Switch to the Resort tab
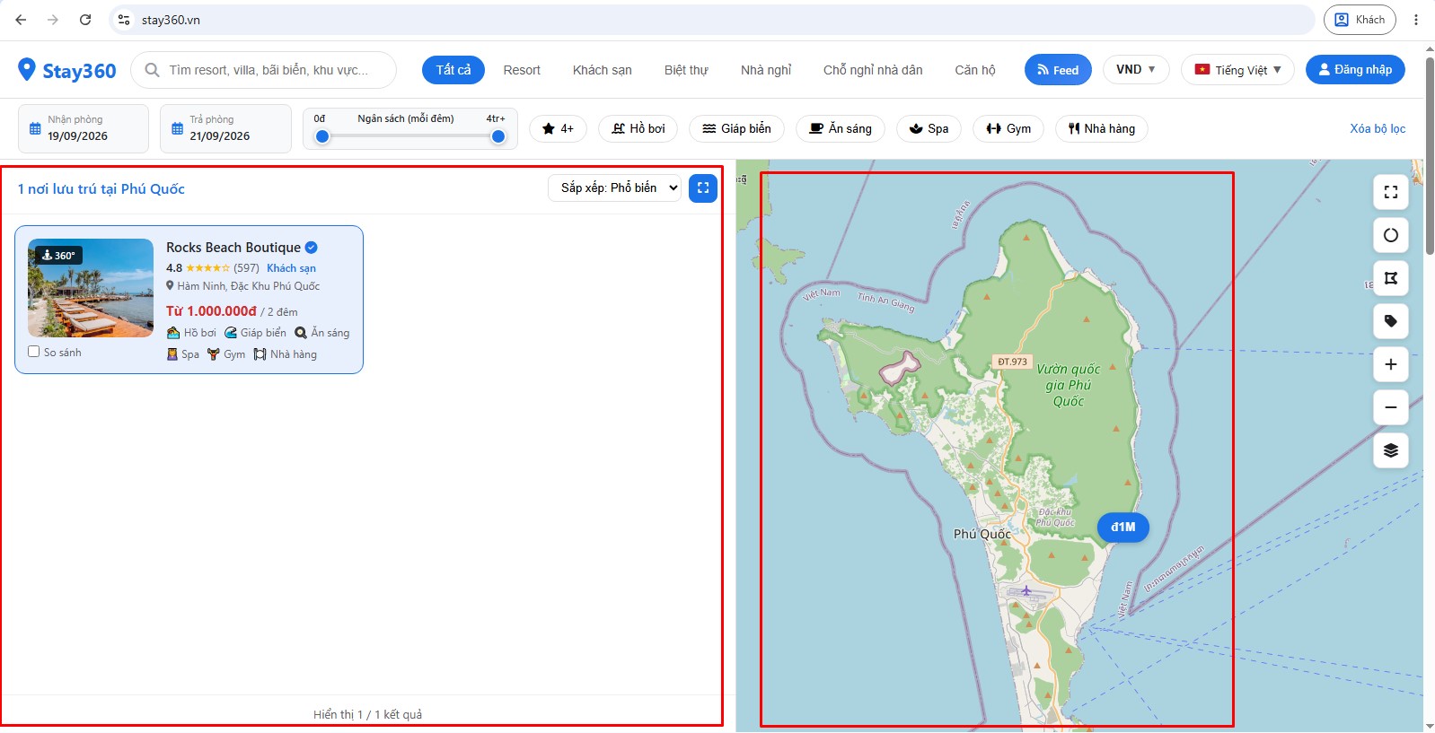The image size is (1435, 733). tap(522, 70)
